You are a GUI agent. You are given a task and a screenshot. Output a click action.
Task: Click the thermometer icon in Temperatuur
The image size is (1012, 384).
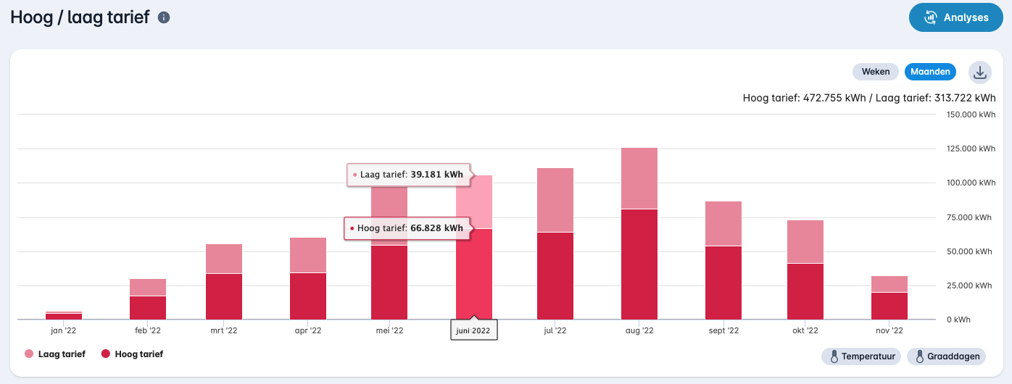[834, 356]
